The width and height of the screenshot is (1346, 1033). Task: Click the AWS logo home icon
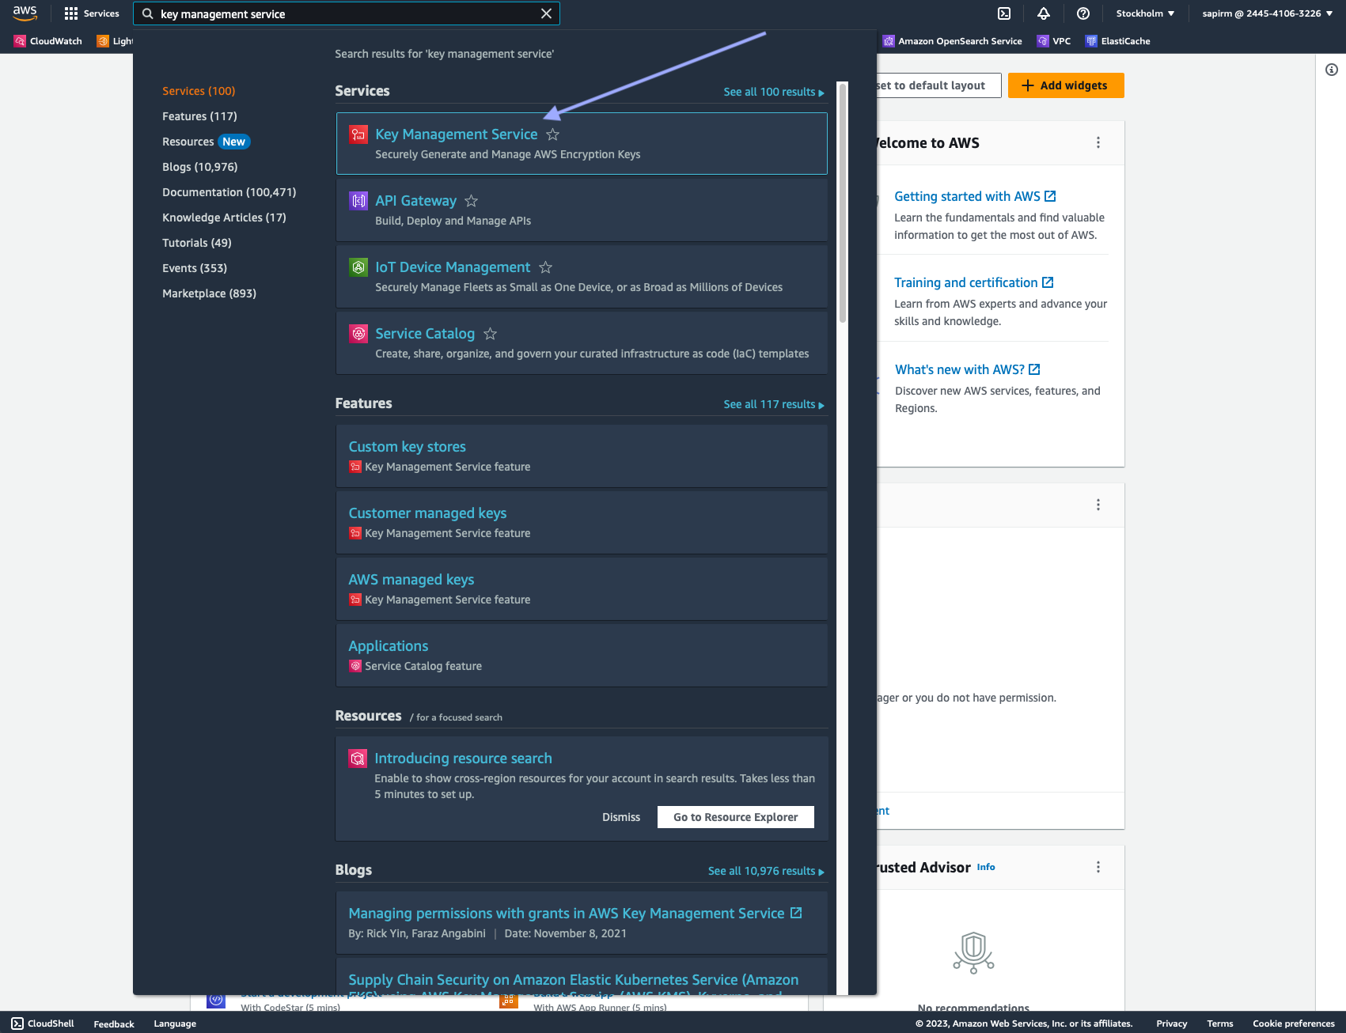pos(25,13)
